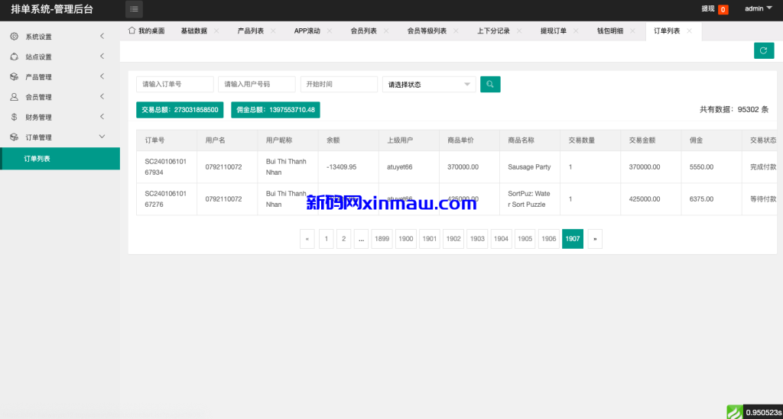This screenshot has height=419, width=783.
Task: Switch to the 提现订单 tab
Action: (554, 31)
